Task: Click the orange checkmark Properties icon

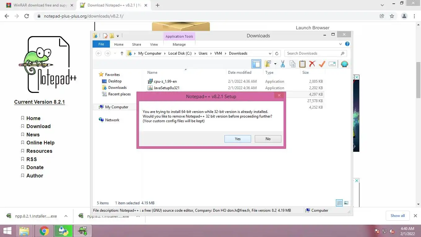Action: point(322,64)
